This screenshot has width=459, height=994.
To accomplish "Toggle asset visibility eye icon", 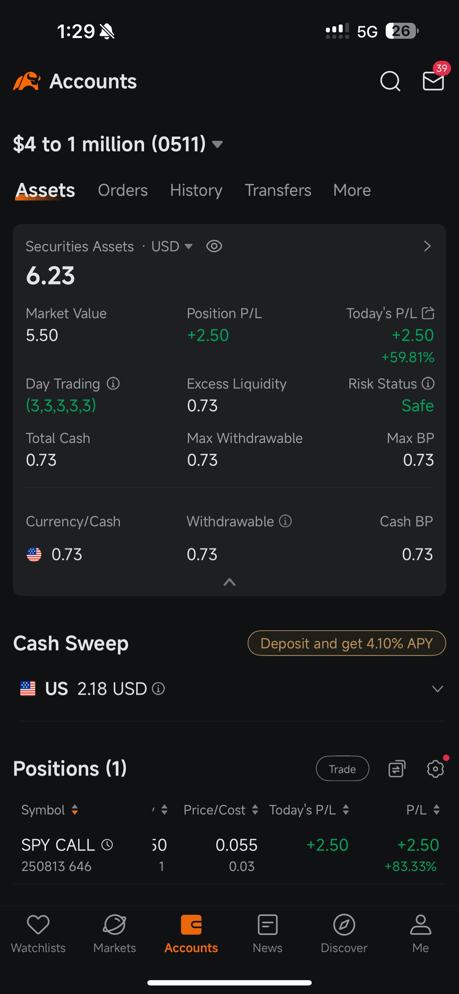I will coord(214,246).
